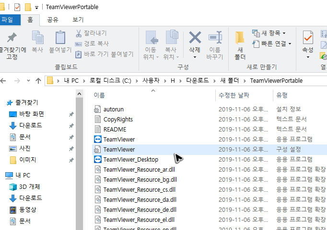Open the Delete dropdown arrow
The width and height of the screenshot is (327, 230).
pyautogui.click(x=195, y=57)
